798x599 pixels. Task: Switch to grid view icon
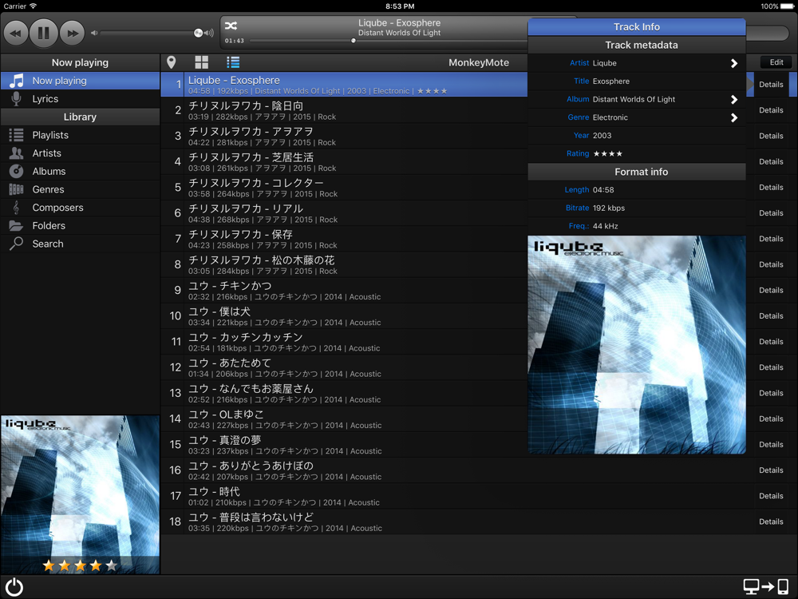(202, 62)
